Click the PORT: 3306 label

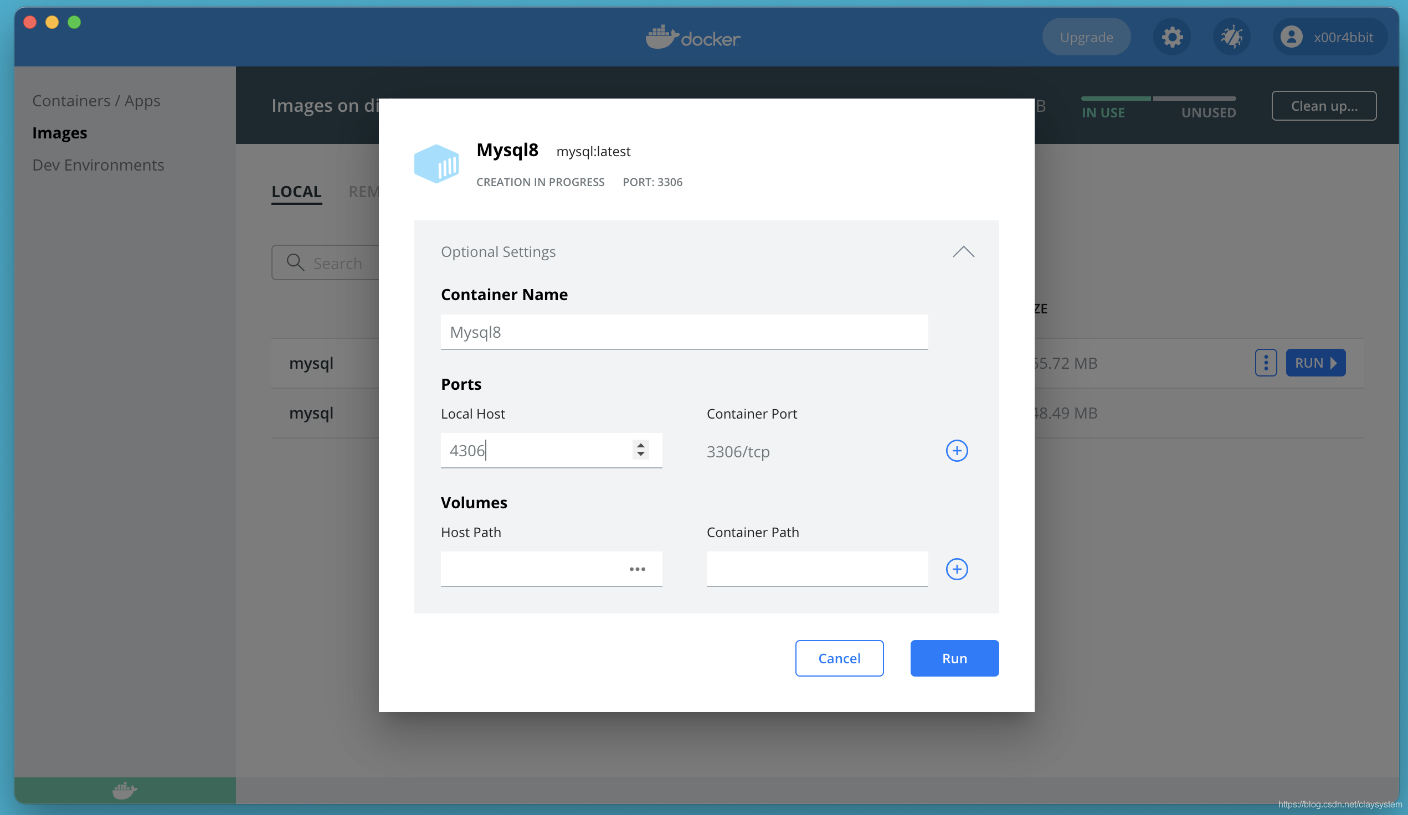pos(652,182)
